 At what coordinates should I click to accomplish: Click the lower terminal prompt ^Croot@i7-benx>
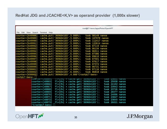[x=42, y=105]
